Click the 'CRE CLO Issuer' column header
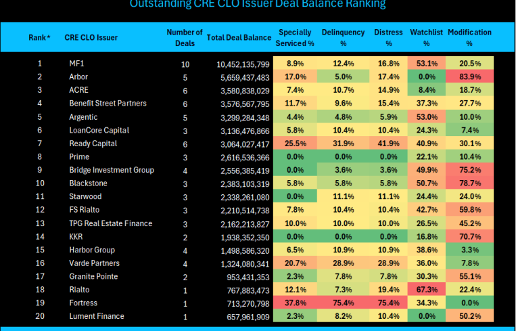 click(x=91, y=38)
